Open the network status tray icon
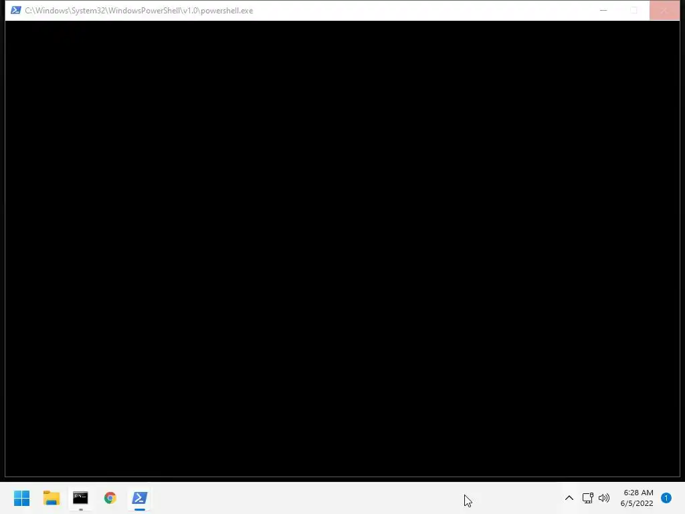685x514 pixels. click(x=587, y=498)
